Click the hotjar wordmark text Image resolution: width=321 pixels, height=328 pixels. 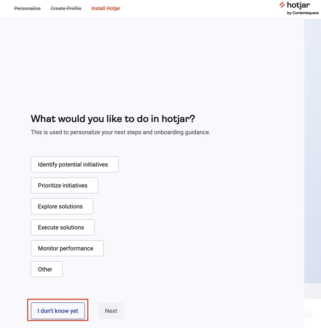pyautogui.click(x=298, y=5)
